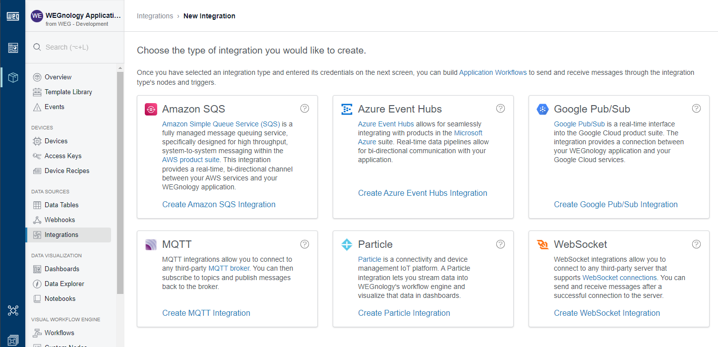Open help for WebSocket card
Screen dimensions: 718x347
697,244
